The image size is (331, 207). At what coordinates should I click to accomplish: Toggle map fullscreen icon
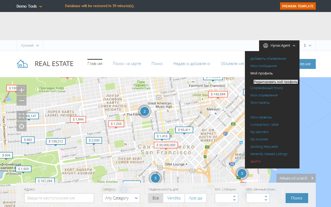(22, 116)
